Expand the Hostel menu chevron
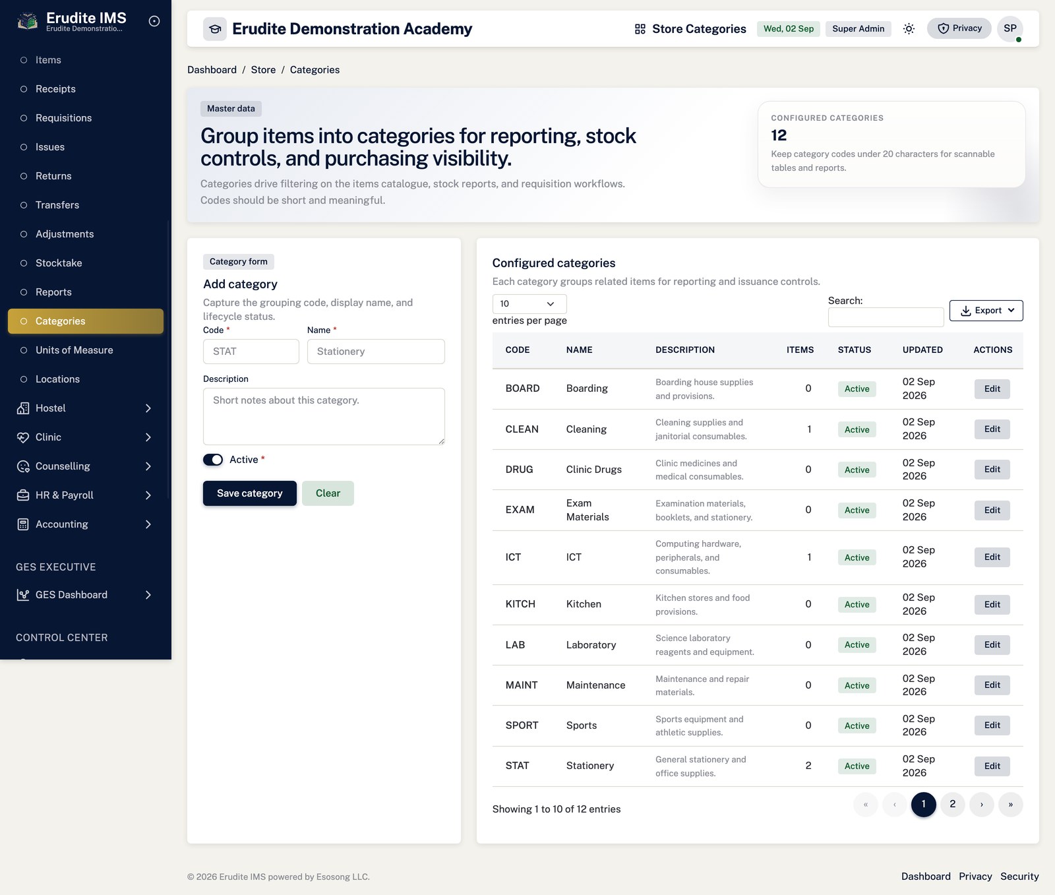This screenshot has height=895, width=1055. [x=148, y=408]
